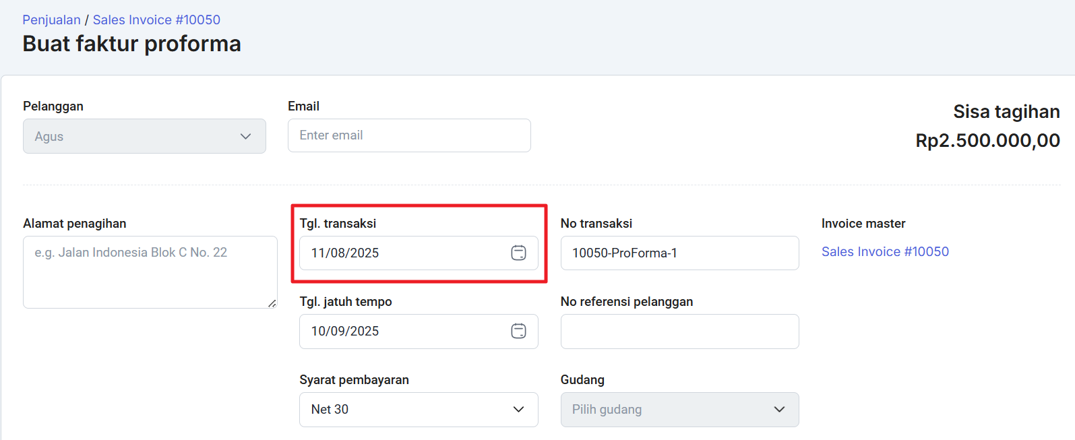Expand the Pelanggan dropdown showing Agus
The image size is (1075, 440).
(x=144, y=136)
